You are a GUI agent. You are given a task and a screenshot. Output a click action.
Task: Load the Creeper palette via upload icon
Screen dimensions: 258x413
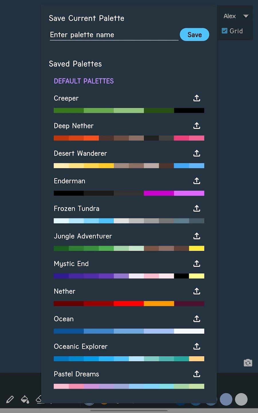click(197, 98)
